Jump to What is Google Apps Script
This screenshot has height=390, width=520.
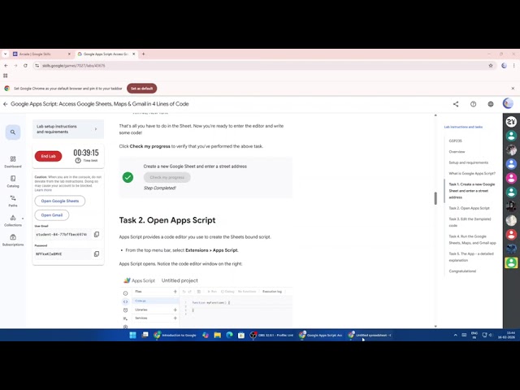pyautogui.click(x=472, y=173)
